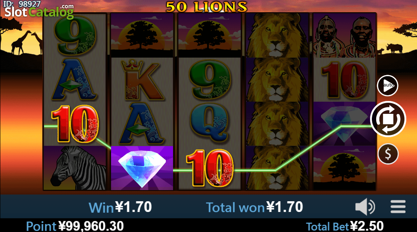Click the tribal people symbol on reel five
This screenshot has width=417, height=232.
tap(344, 35)
